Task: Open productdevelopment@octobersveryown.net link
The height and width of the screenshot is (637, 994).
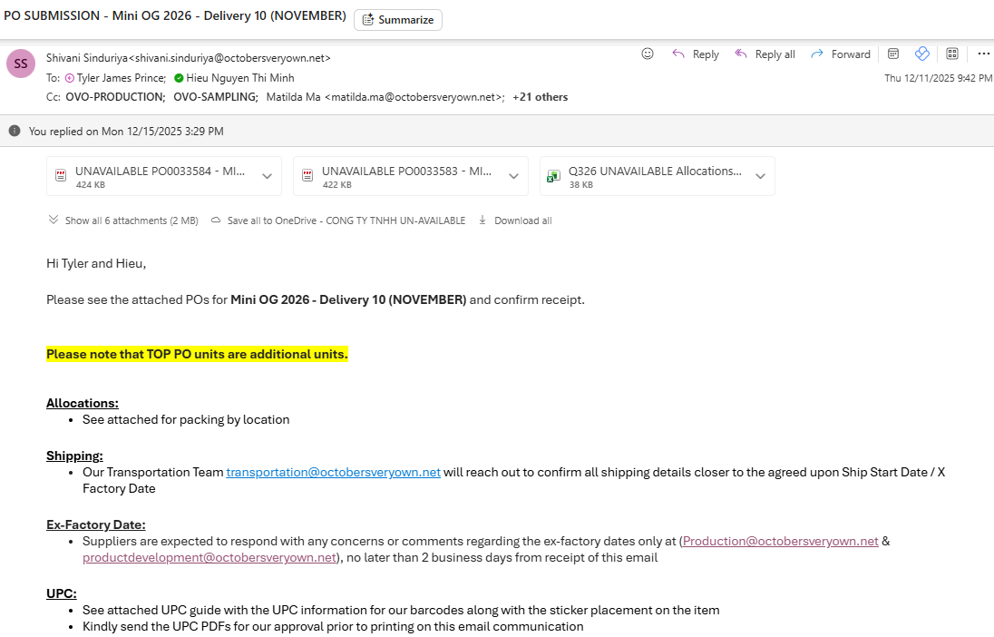Action: click(210, 557)
